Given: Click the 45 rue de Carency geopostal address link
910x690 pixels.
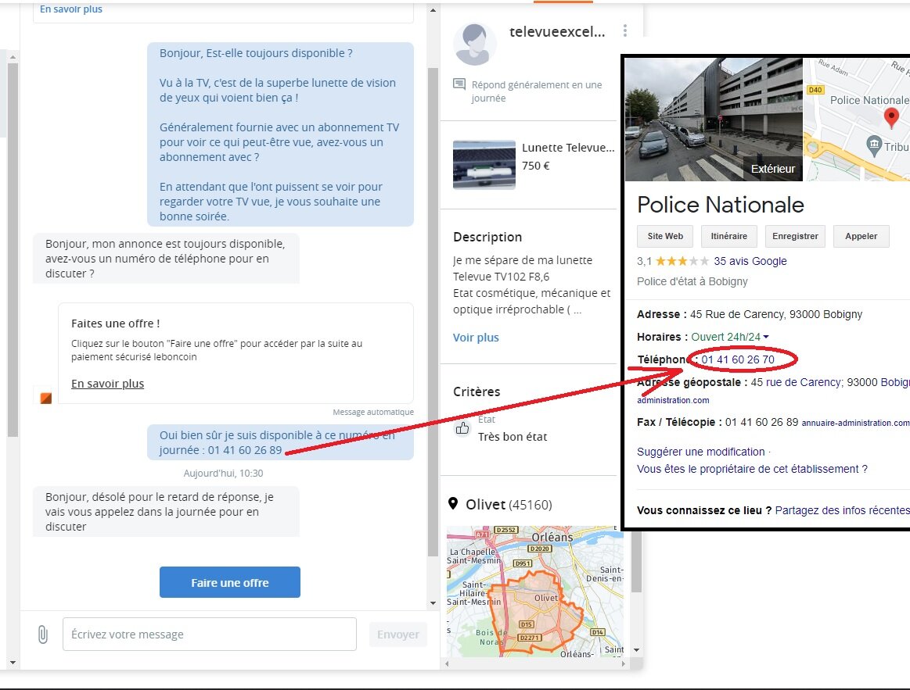Looking at the screenshot, I should point(830,382).
